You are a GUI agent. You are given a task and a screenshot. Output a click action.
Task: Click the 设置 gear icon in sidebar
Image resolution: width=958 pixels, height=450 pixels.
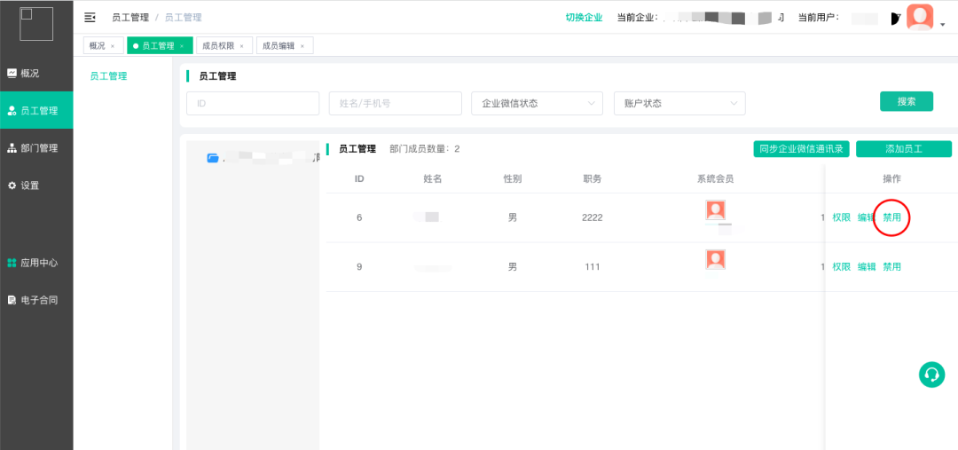(x=12, y=186)
